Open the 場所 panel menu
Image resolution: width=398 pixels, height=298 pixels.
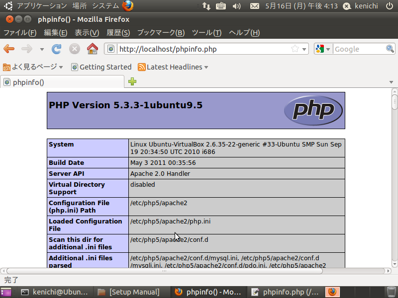point(80,5)
